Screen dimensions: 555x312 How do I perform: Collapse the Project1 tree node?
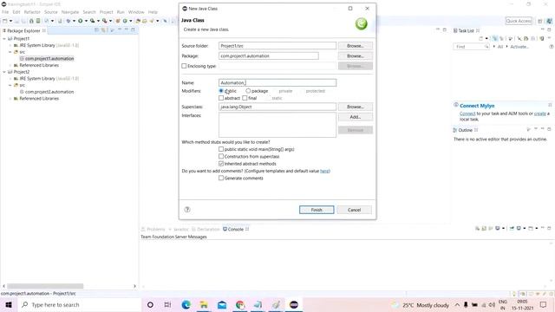click(3, 38)
